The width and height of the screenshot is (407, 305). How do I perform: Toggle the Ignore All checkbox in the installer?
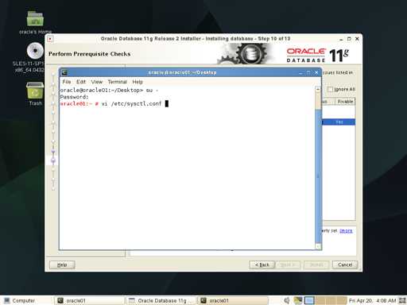[x=330, y=90]
